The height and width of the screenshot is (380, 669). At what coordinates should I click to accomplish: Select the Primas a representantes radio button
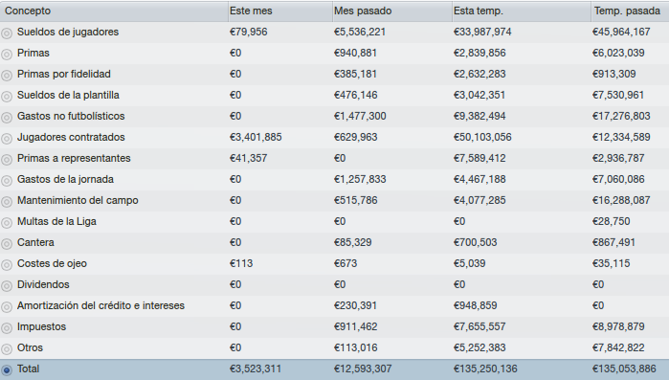(7, 160)
